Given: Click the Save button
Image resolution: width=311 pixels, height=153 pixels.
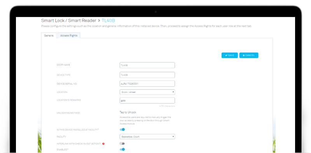Looking at the screenshot, I should pos(229,55).
